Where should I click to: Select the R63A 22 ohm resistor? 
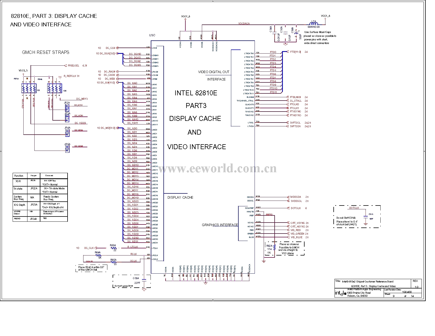click(x=114, y=248)
